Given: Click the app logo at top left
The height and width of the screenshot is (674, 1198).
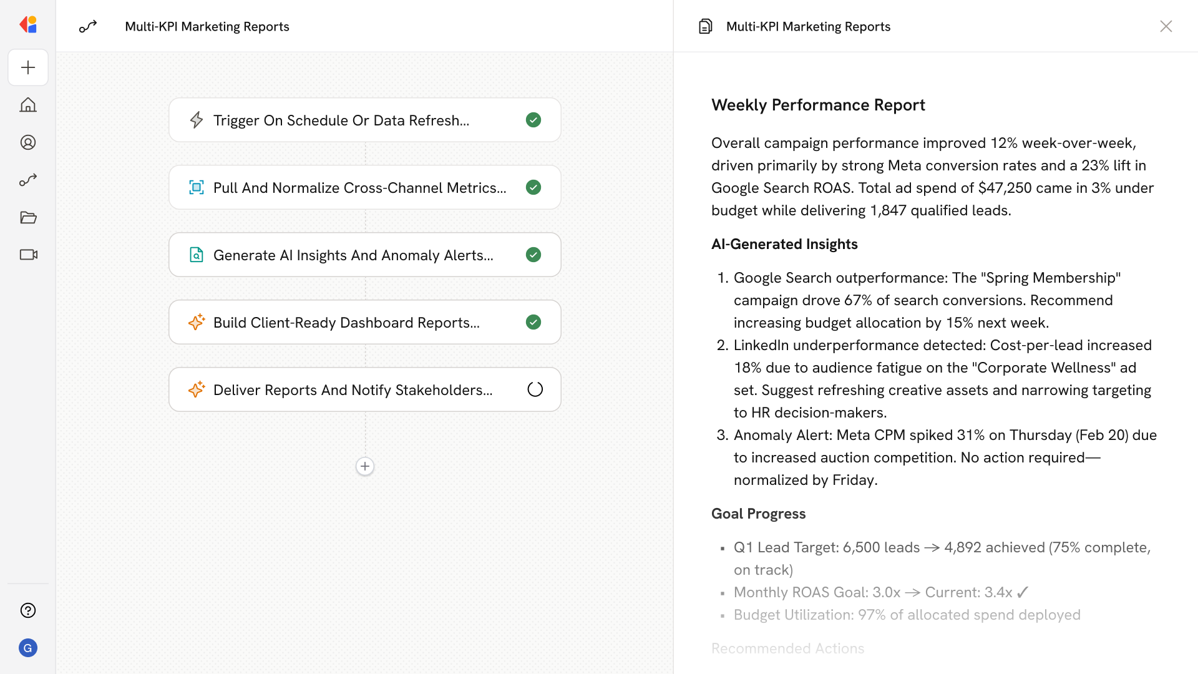Looking at the screenshot, I should 28,25.
